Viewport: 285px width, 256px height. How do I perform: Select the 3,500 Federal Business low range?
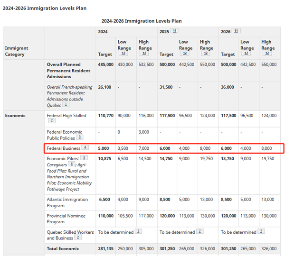[x=123, y=148]
